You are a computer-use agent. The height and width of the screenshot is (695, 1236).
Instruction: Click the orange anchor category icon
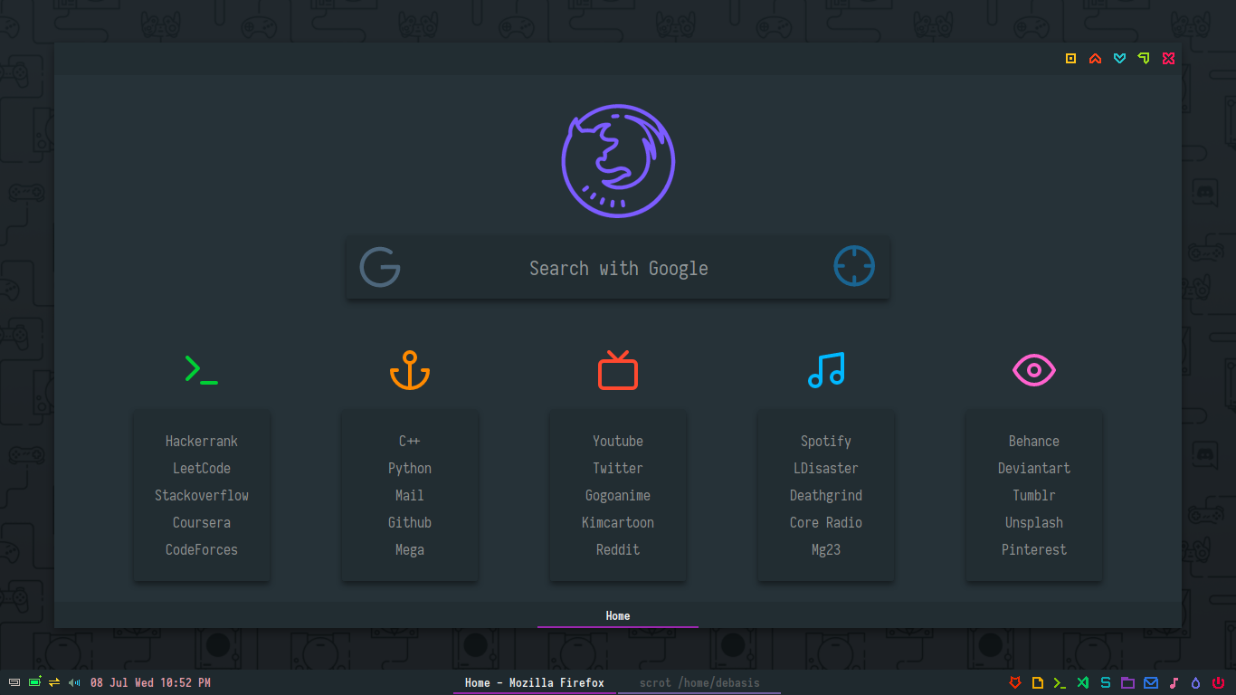point(409,370)
